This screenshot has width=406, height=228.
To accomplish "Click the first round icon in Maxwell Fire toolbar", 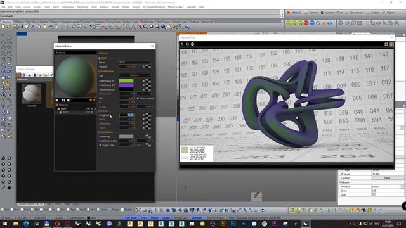I will click(182, 44).
